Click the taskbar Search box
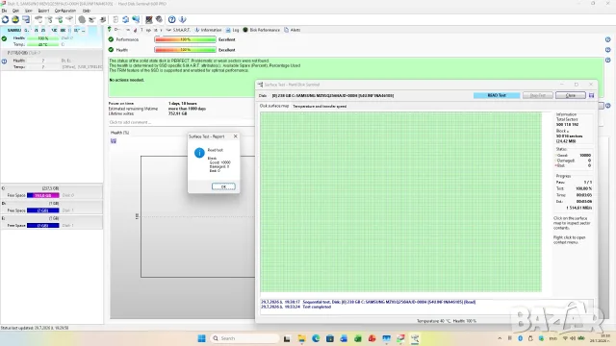 point(244,338)
